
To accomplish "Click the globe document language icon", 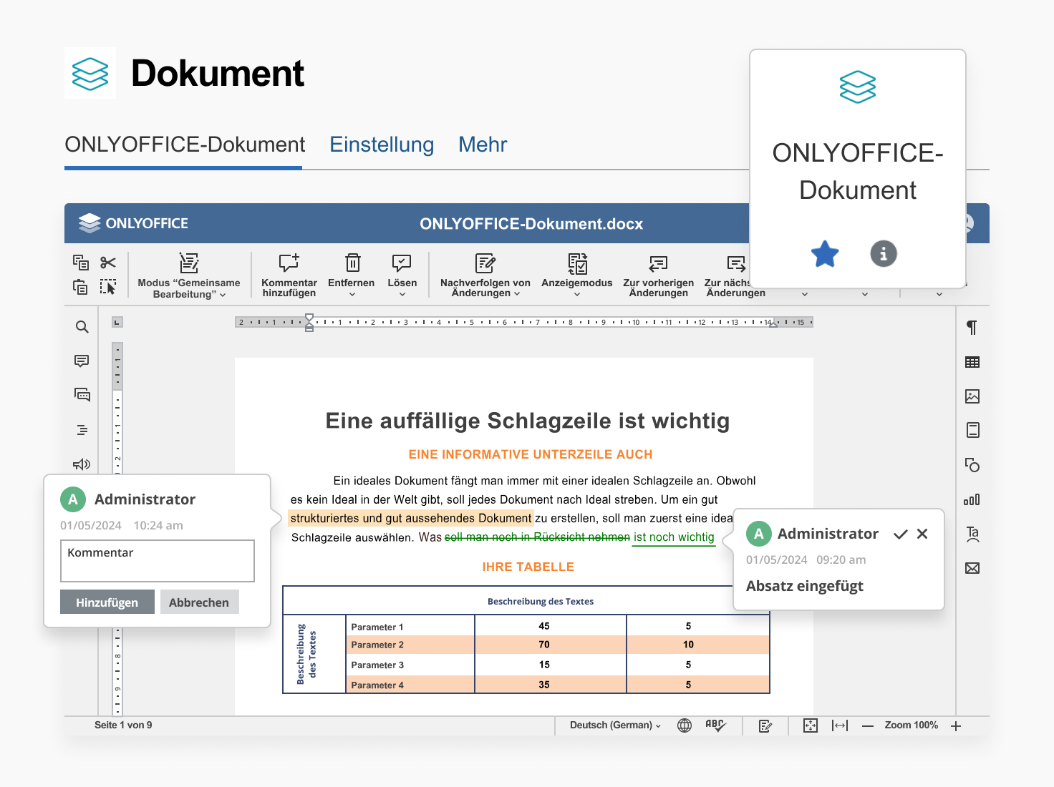I will point(685,725).
